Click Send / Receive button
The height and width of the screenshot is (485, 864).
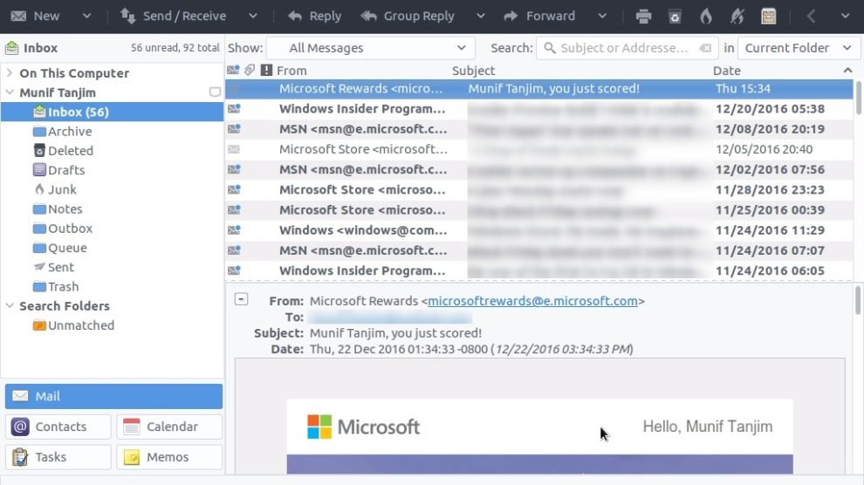173,16
